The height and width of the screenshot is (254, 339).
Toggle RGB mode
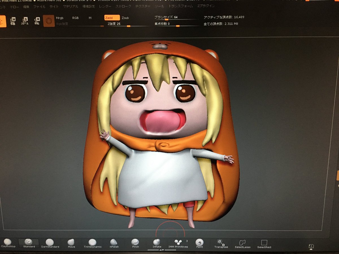point(75,18)
